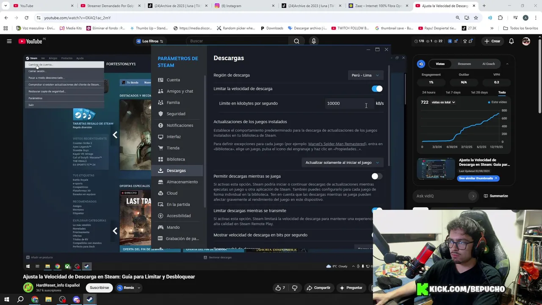Toggle Limitar la velocidad de descarga

click(377, 89)
